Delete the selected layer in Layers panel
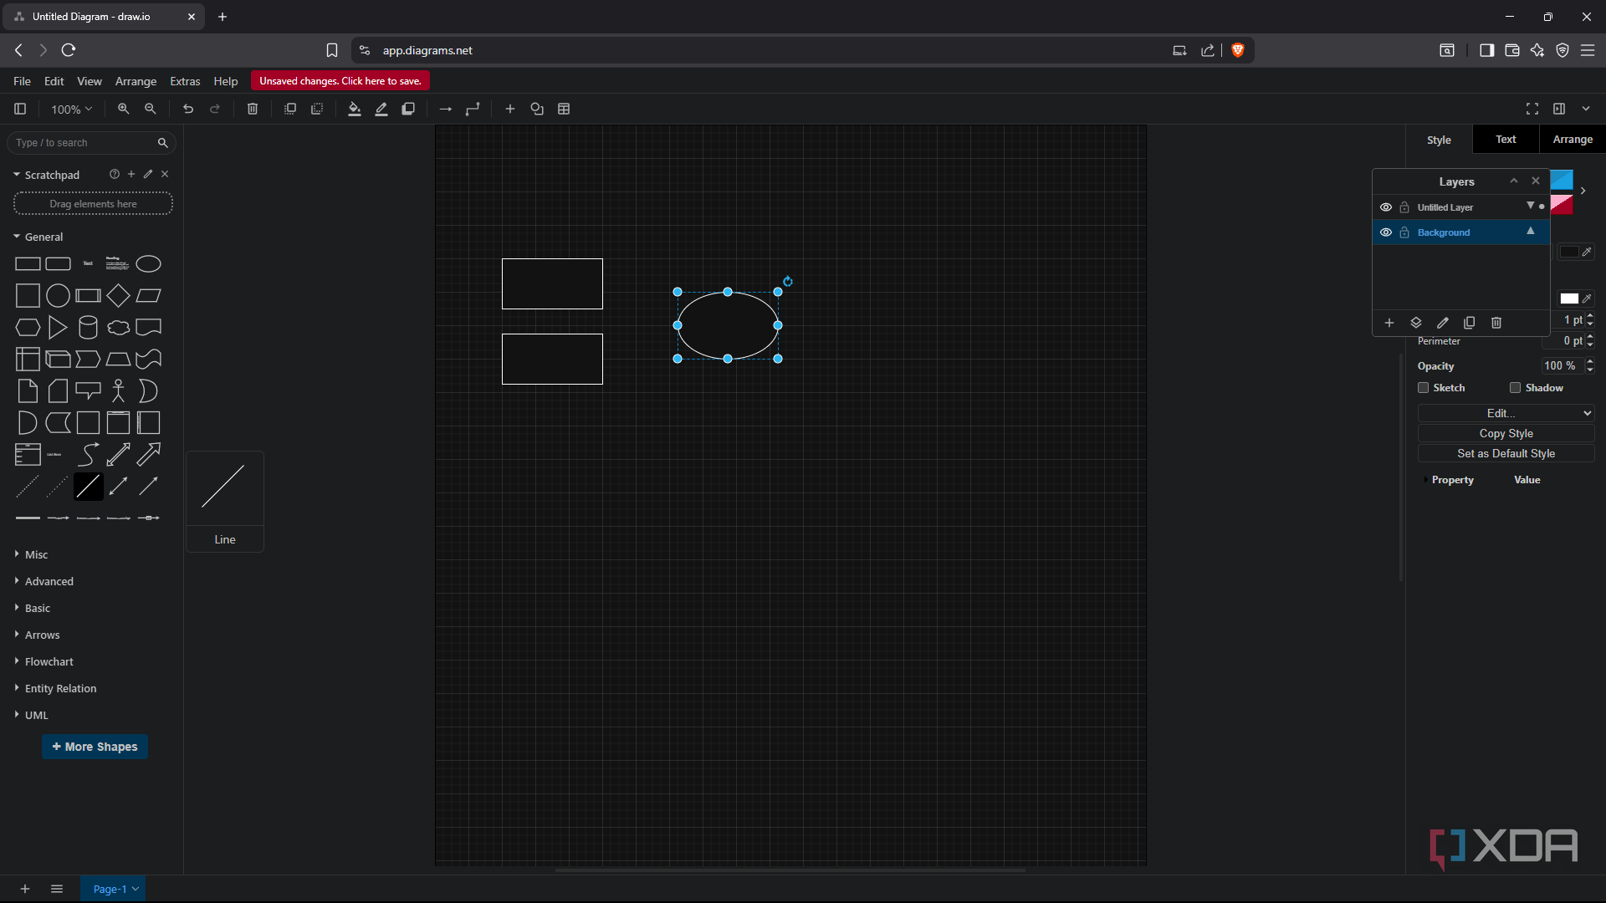Screen dimensions: 1606x903 tap(1496, 323)
